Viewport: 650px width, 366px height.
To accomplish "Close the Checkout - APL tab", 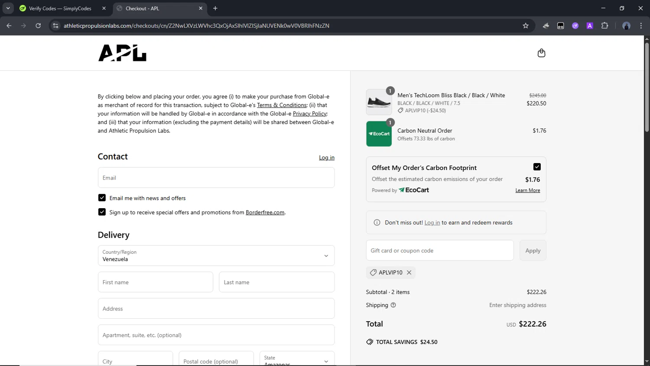I will coord(201,8).
